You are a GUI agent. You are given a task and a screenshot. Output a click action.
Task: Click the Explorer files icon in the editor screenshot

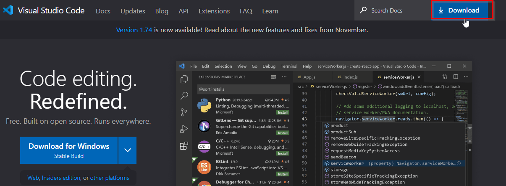(x=184, y=79)
